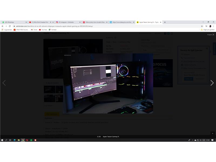
Task: Click the Chrome taskbar icon
Action: pyautogui.click(x=23, y=140)
